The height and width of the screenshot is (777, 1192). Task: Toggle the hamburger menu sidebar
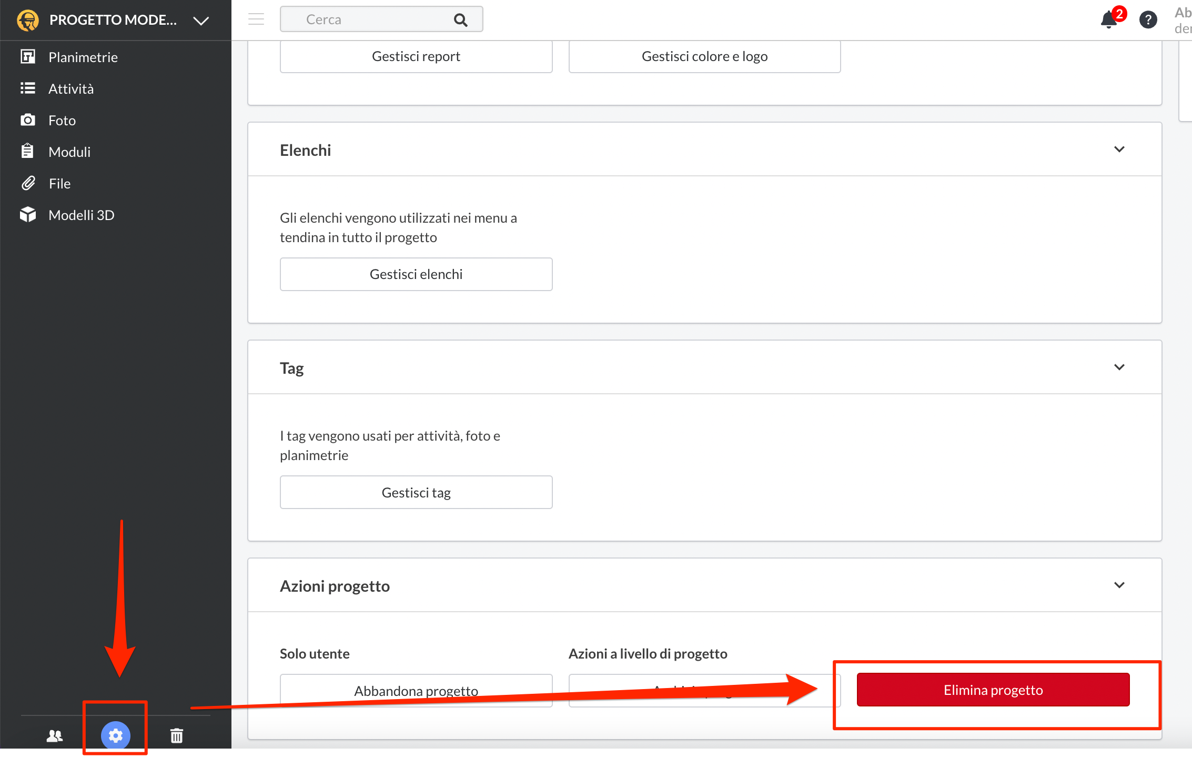tap(256, 19)
